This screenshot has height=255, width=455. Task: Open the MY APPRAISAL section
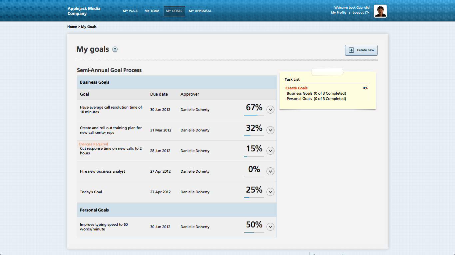tap(200, 11)
